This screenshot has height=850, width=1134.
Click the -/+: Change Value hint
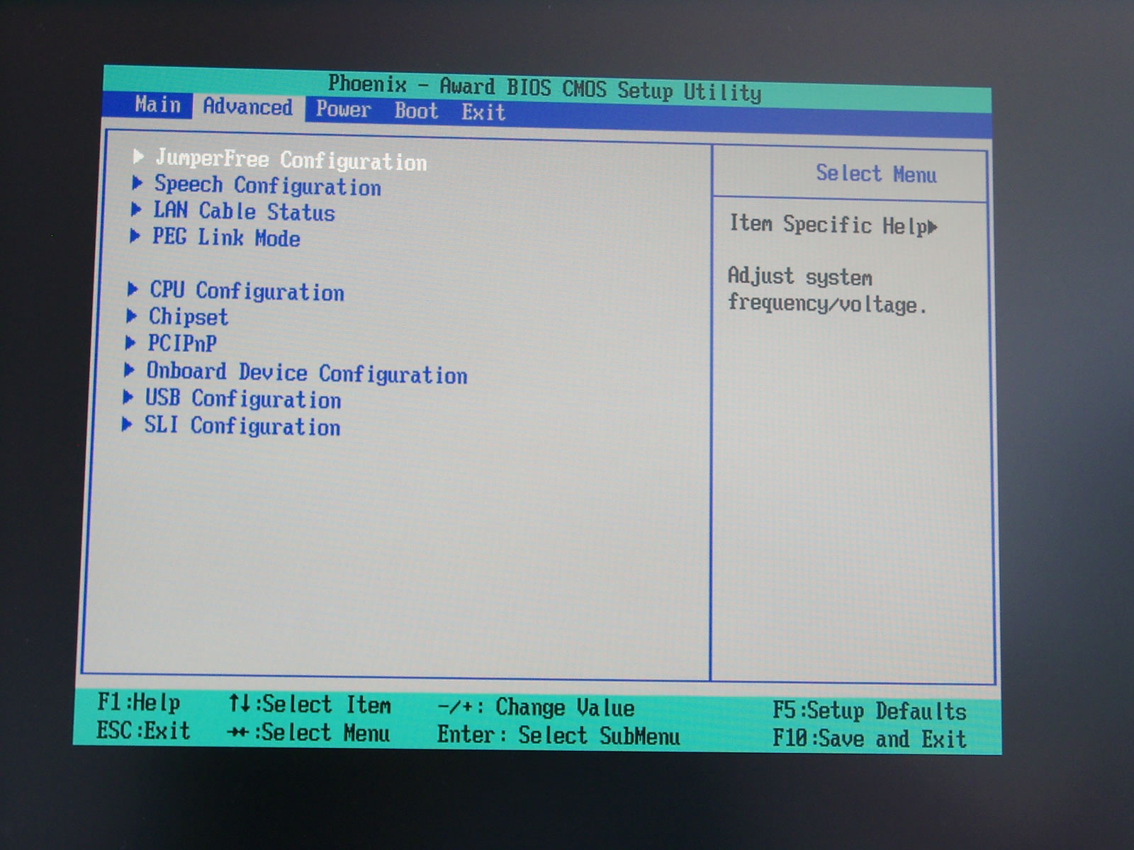click(536, 707)
